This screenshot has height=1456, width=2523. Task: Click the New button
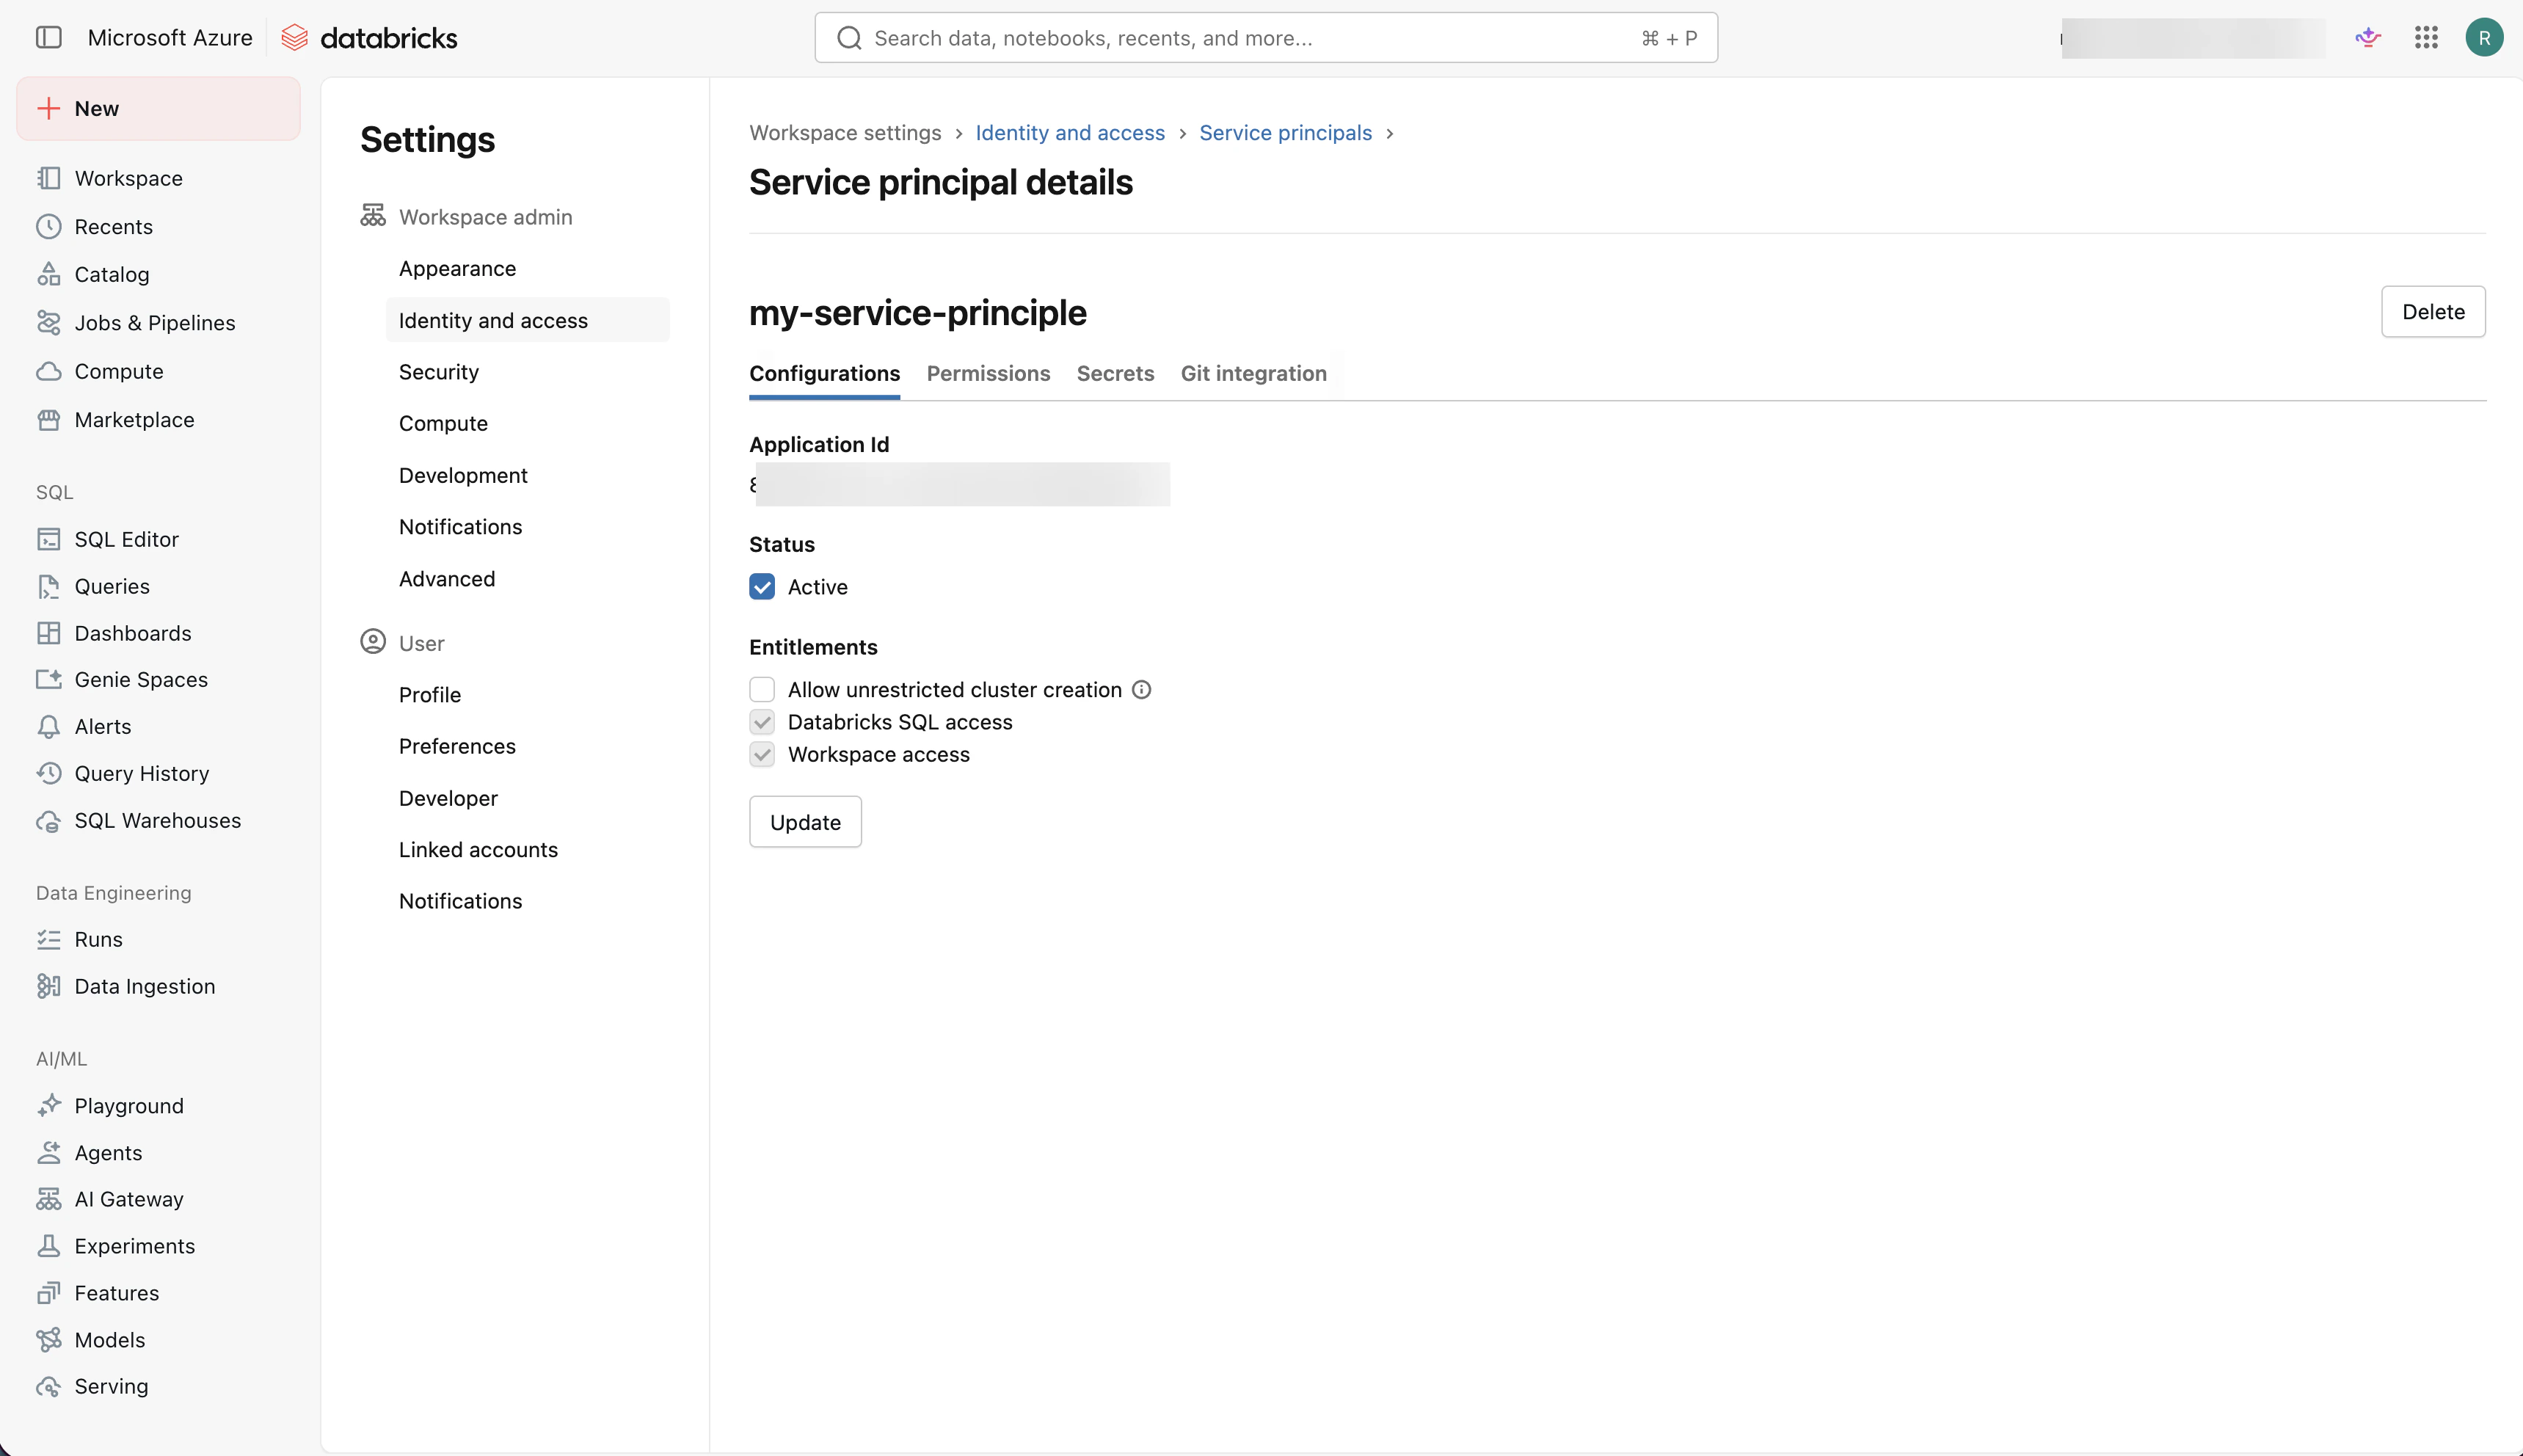tap(158, 108)
